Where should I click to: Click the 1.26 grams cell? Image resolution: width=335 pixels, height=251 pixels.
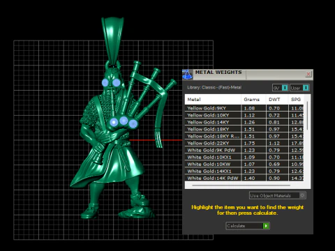click(253, 122)
